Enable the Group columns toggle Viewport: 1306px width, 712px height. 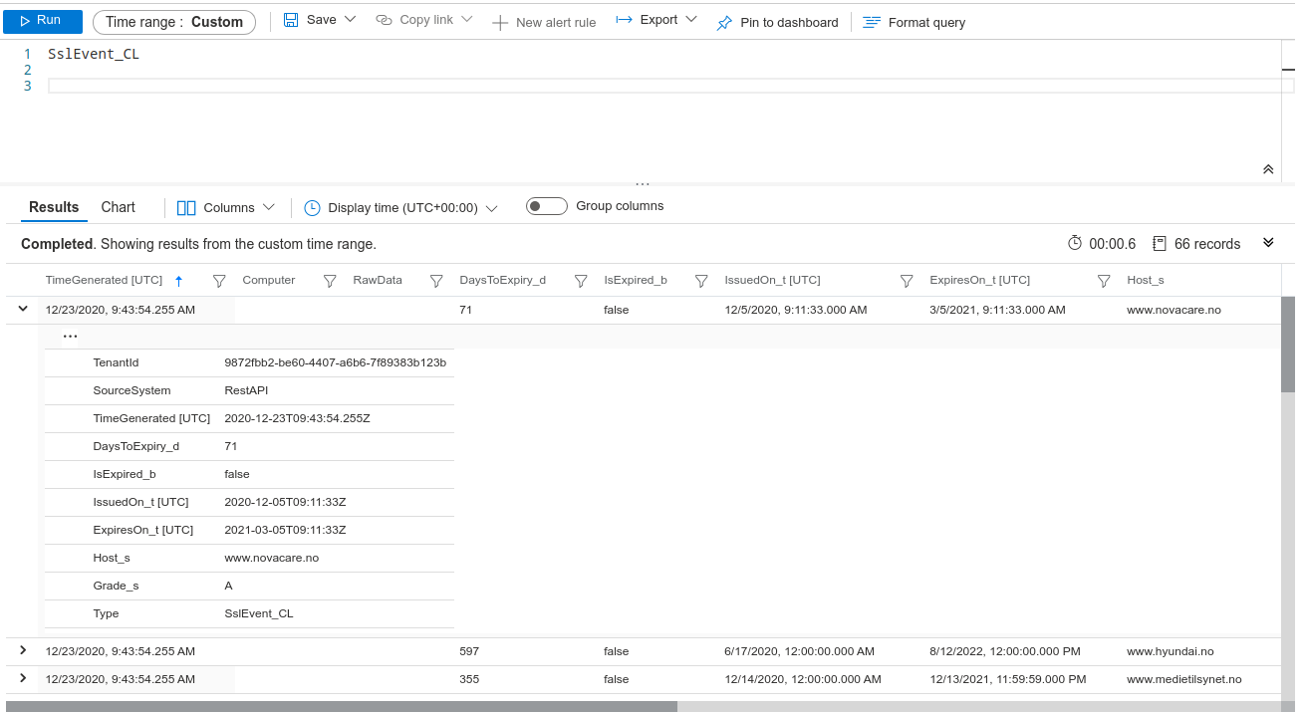pos(546,205)
